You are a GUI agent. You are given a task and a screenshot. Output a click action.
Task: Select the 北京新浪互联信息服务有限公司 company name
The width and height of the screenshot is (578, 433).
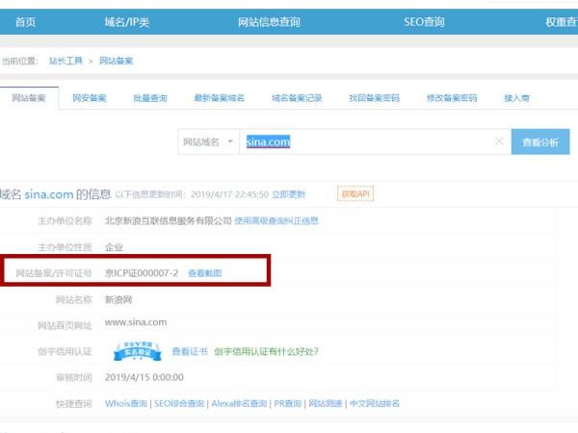click(169, 220)
